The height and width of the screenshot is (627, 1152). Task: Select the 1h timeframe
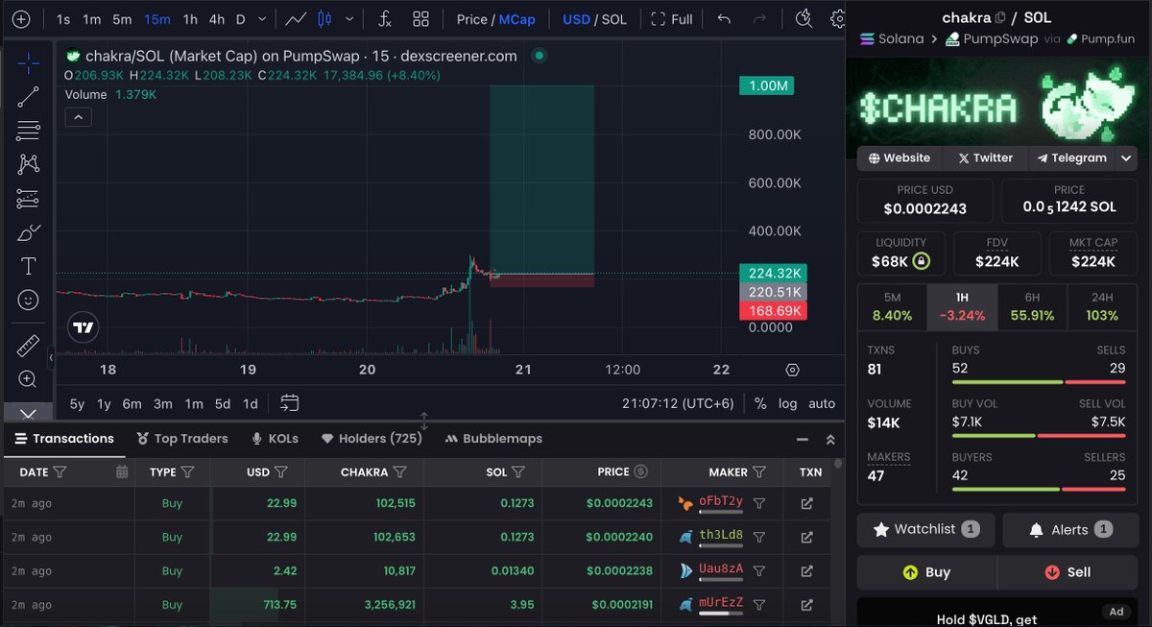[x=190, y=19]
